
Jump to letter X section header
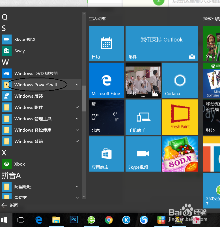[x=4, y=153]
